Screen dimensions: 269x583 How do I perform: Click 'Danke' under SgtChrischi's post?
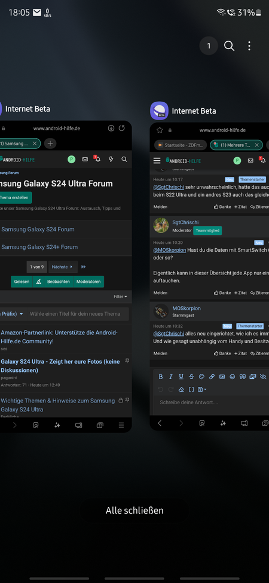[x=222, y=293]
